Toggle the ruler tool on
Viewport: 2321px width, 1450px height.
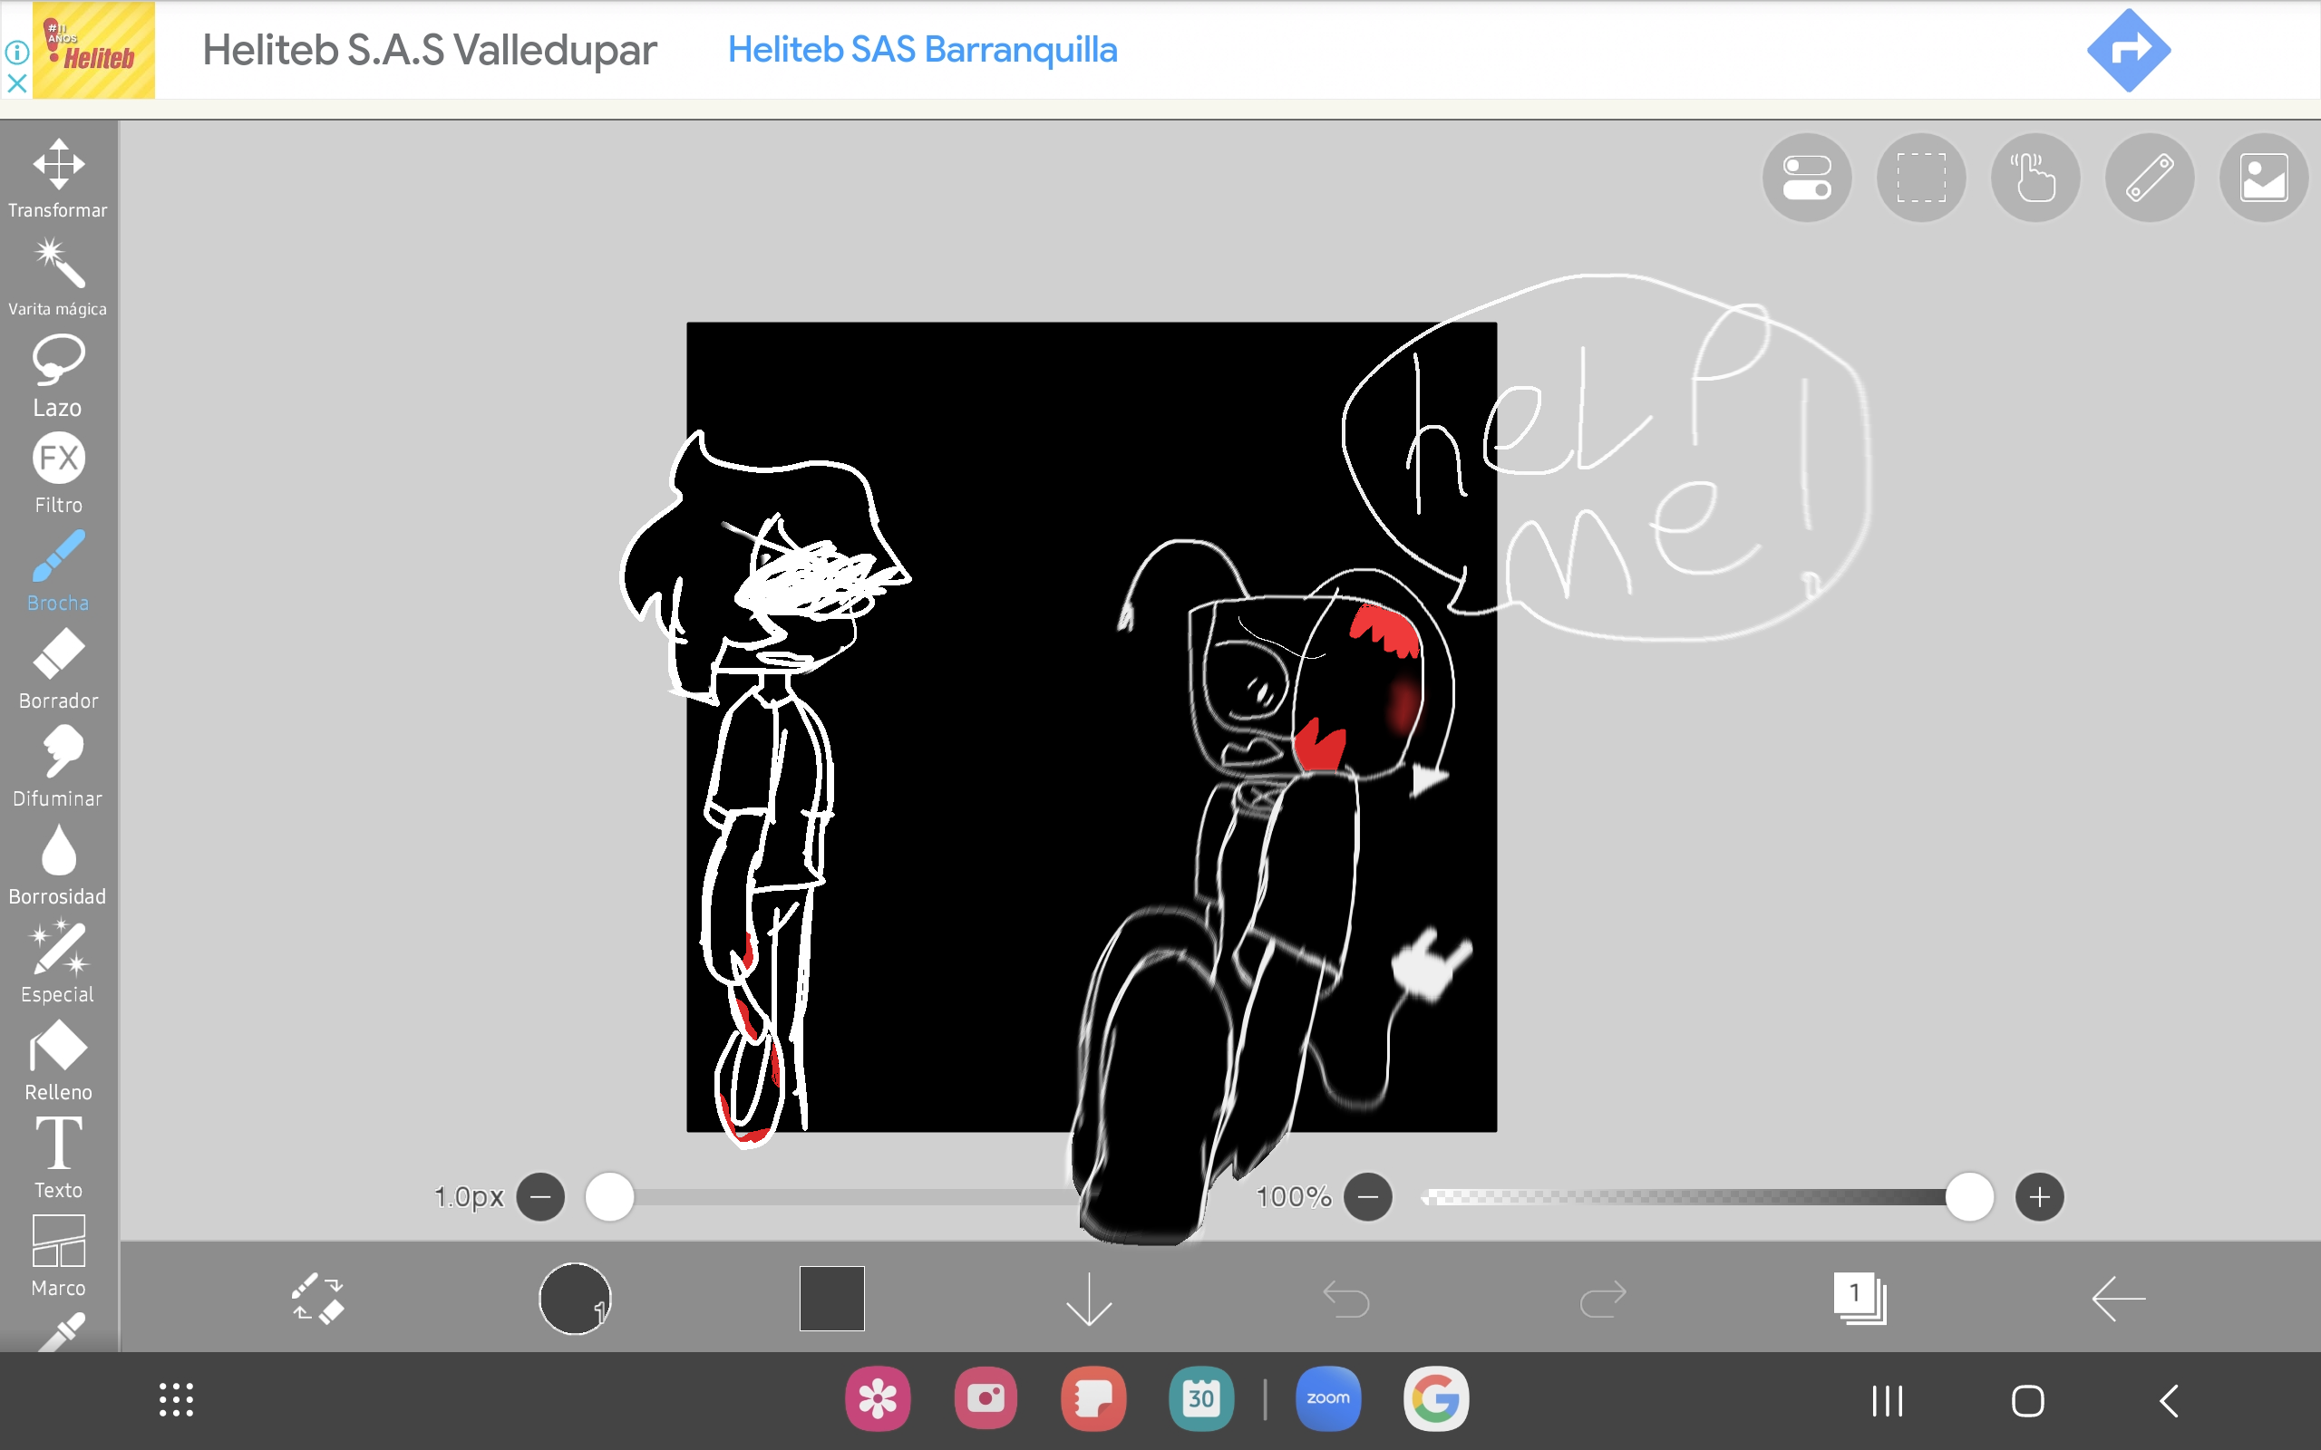tap(2149, 178)
